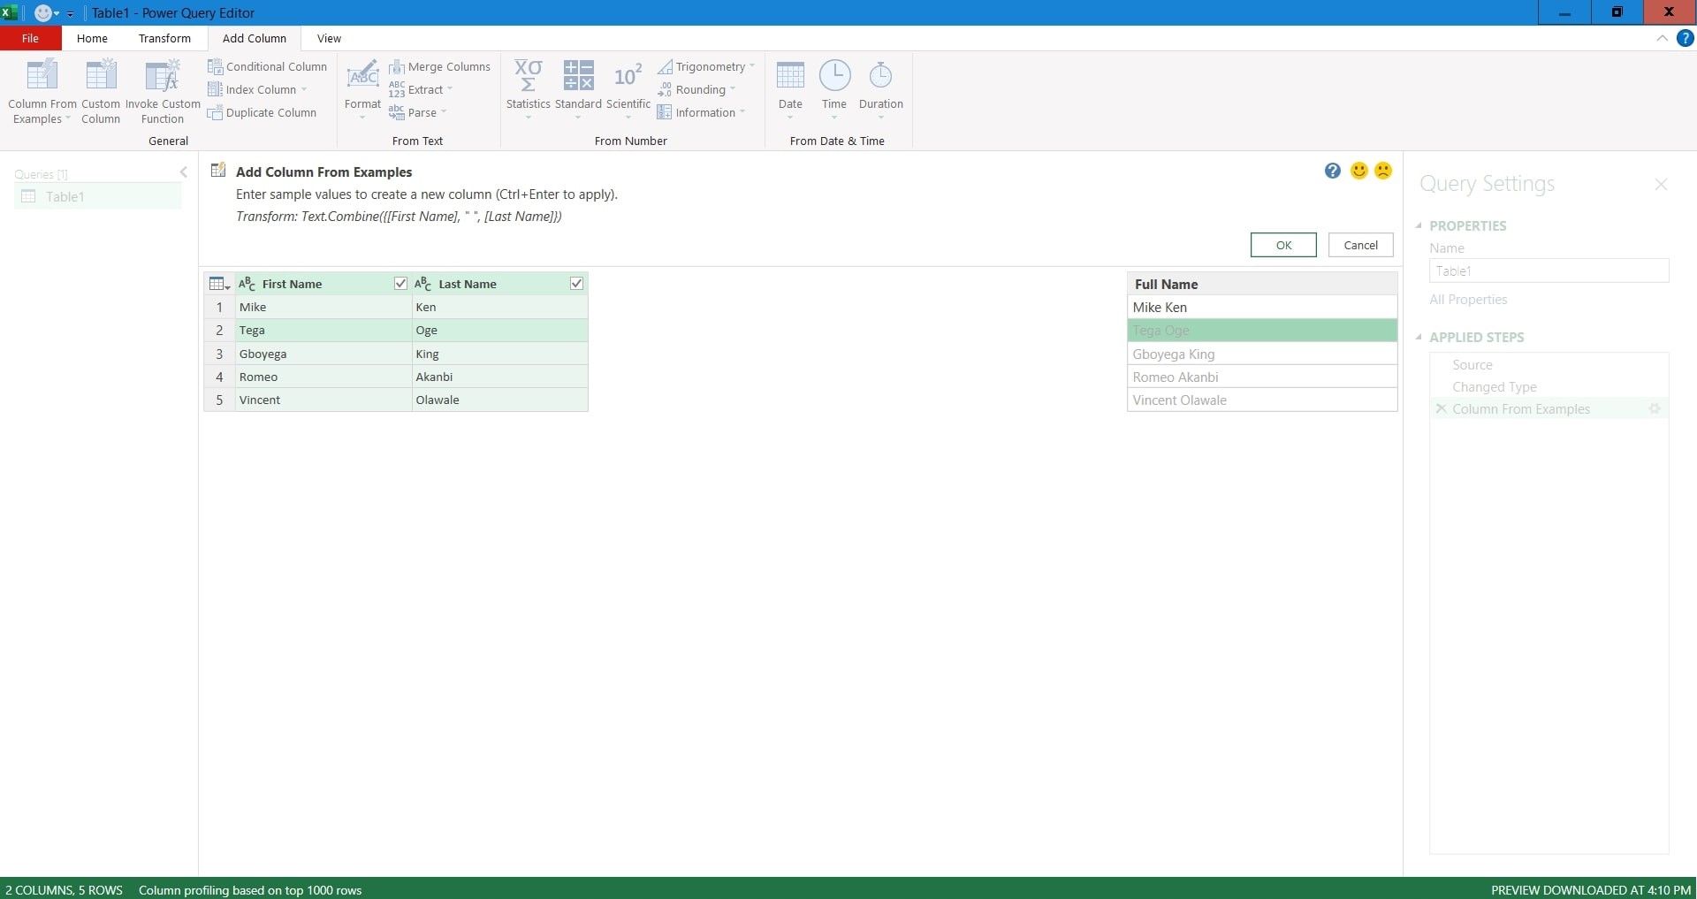
Task: Click the Scientific functions icon
Action: [x=628, y=77]
